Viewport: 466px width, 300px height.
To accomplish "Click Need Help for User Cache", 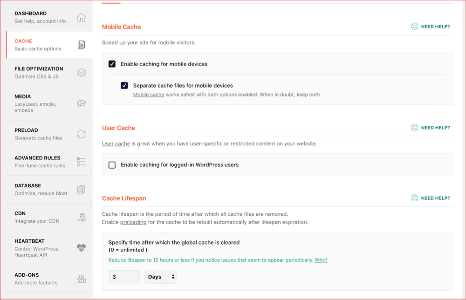I will point(435,128).
